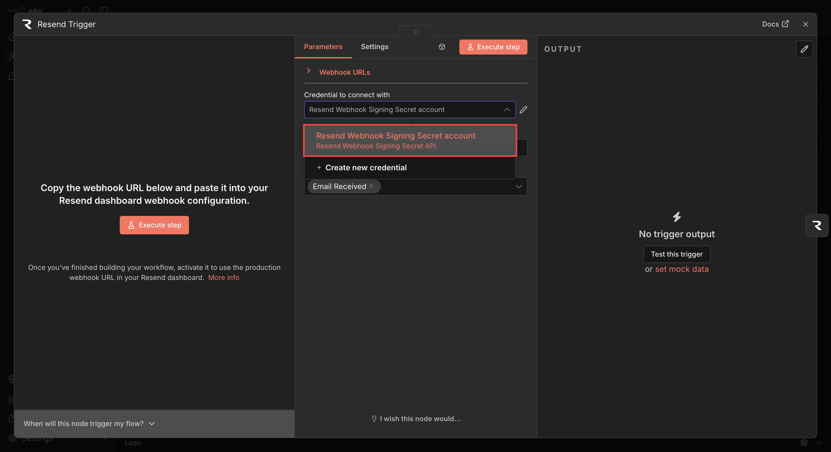Select the Parameters tab

point(323,47)
